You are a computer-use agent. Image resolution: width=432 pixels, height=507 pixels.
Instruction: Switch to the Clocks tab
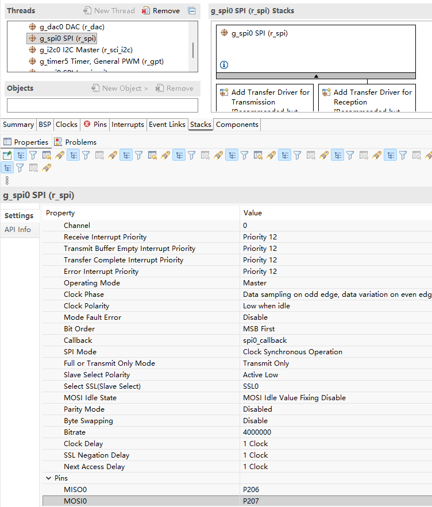pyautogui.click(x=66, y=125)
